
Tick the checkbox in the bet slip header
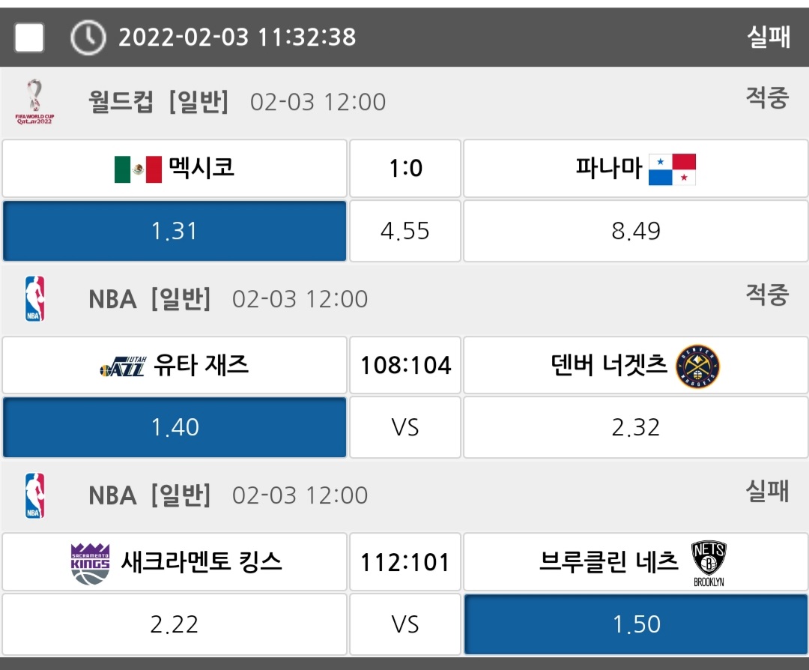point(29,37)
